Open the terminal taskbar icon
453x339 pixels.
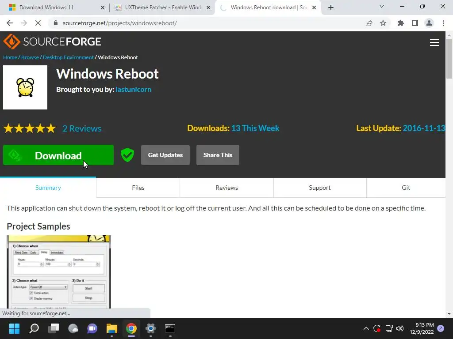[x=170, y=328]
